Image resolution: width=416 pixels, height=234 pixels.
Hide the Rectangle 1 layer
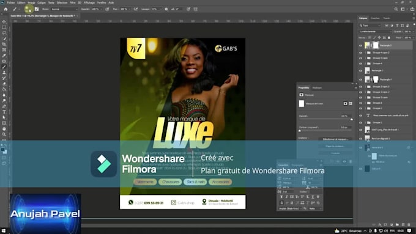[x=360, y=71]
